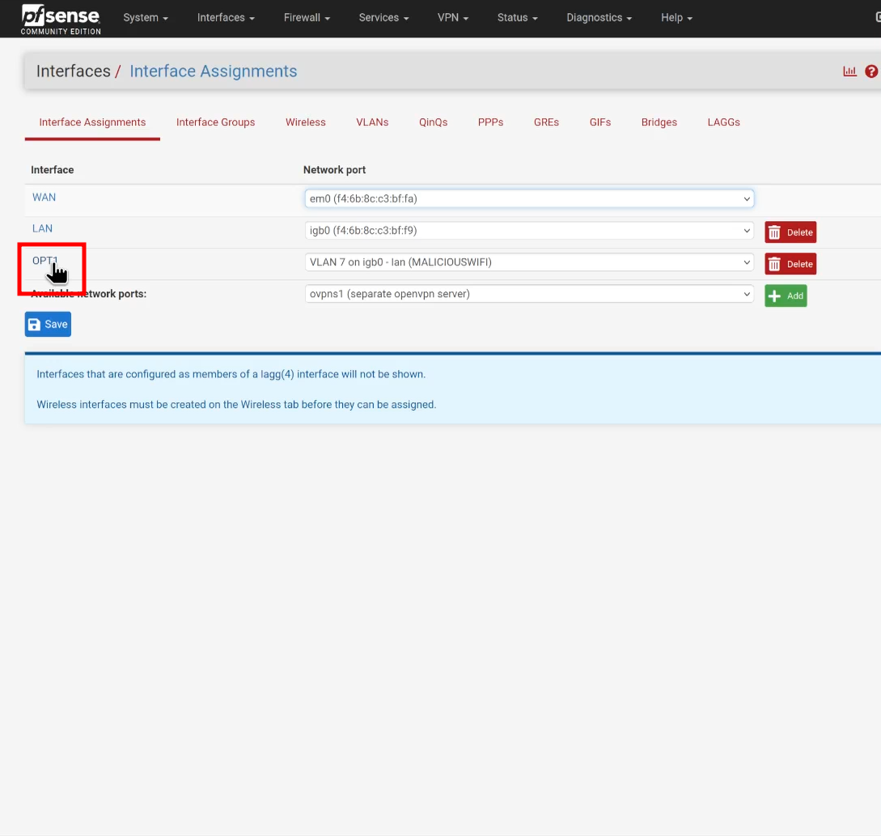Click the Wireless interfaces note text
This screenshot has height=836, width=881.
click(x=236, y=405)
